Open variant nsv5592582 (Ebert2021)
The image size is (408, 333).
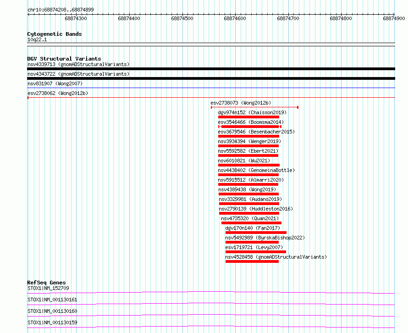coord(248,151)
